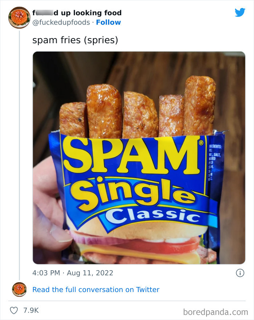Click the word "Single" on the packet
Image resolution: width=254 pixels, height=320 pixels.
tap(132, 191)
